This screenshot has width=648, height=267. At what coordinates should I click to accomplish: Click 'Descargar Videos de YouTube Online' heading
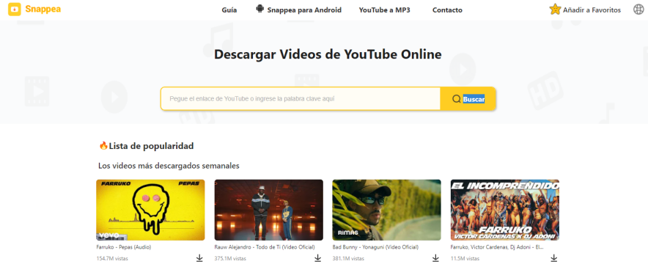pyautogui.click(x=328, y=54)
